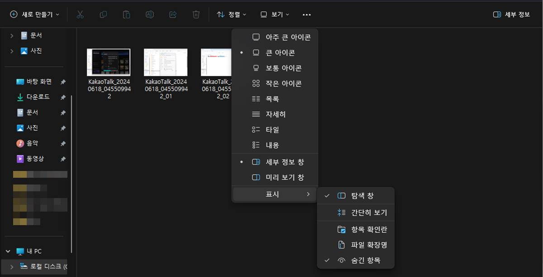Expand the 로컬 디스크 tree node

12,267
